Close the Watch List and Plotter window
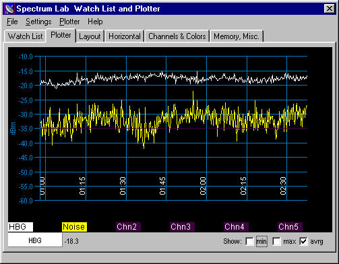The height and width of the screenshot is (264, 339). point(330,9)
